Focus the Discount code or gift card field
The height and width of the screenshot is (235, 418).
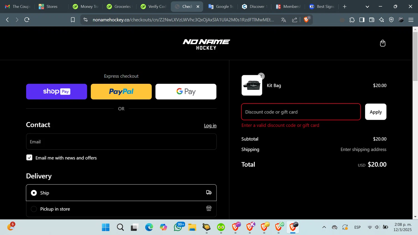coord(301,112)
